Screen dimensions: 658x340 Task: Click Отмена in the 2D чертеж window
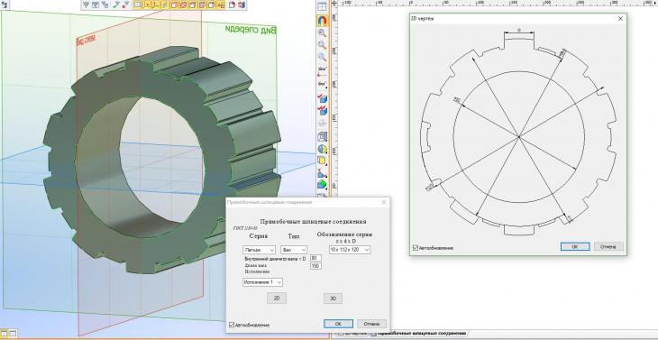click(608, 246)
